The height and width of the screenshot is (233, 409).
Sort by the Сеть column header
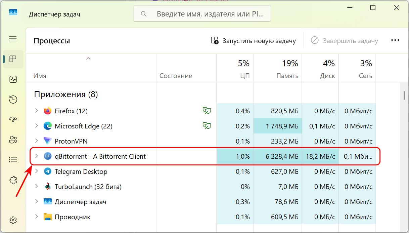click(357, 69)
